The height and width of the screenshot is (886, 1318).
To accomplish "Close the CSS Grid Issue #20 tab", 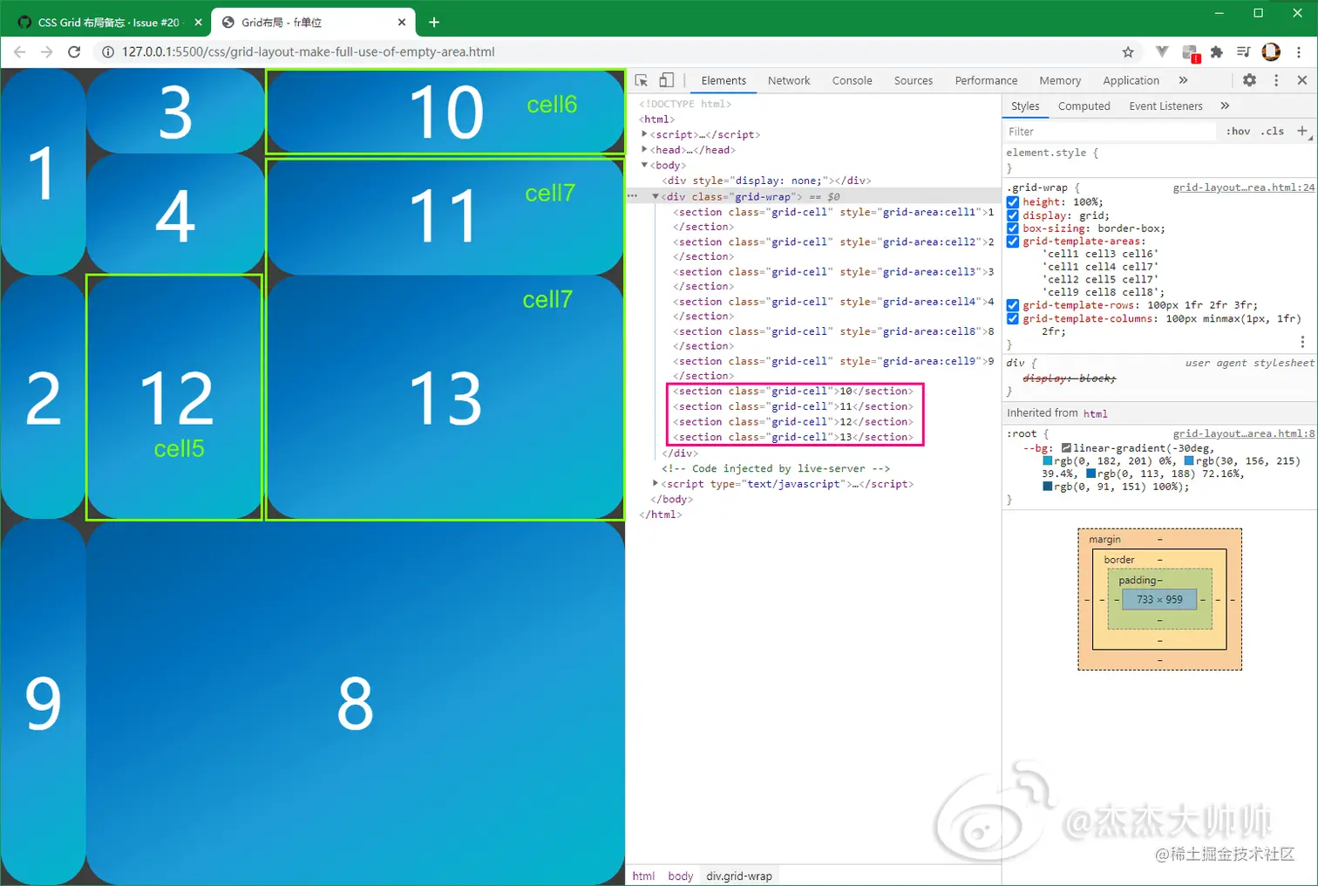I will 198,22.
